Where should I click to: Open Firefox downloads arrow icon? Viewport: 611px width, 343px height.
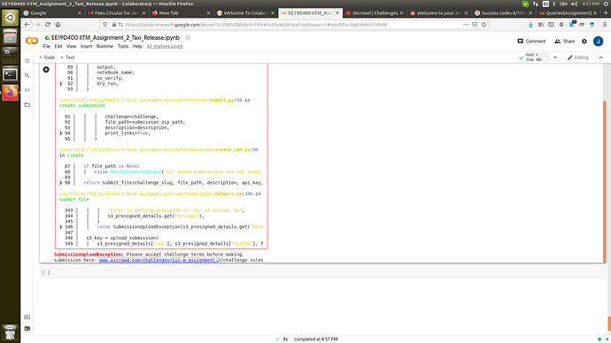[530, 25]
